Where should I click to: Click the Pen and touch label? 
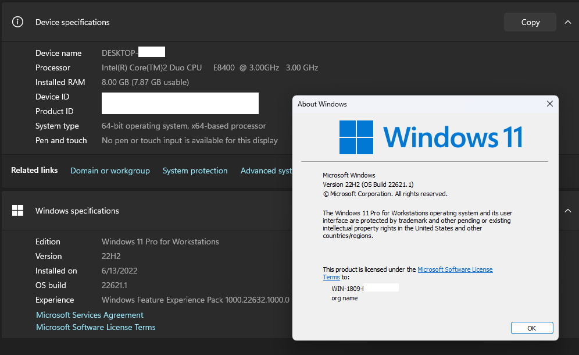click(61, 140)
